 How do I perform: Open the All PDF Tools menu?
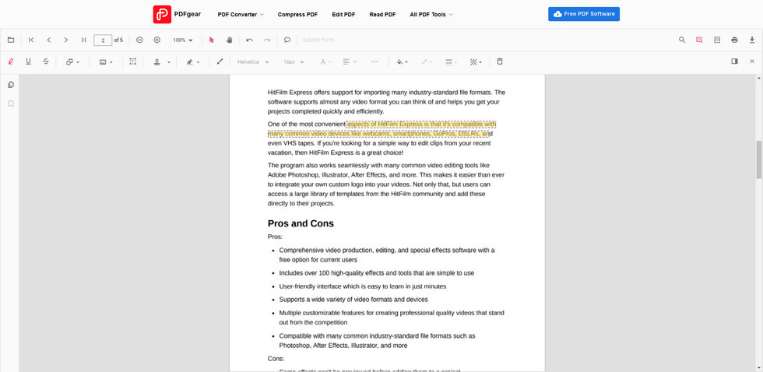[431, 15]
